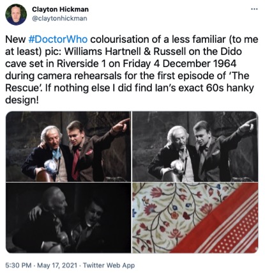Click the red tie in the colourised photo
The height and width of the screenshot is (273, 265).
(x=75, y=163)
